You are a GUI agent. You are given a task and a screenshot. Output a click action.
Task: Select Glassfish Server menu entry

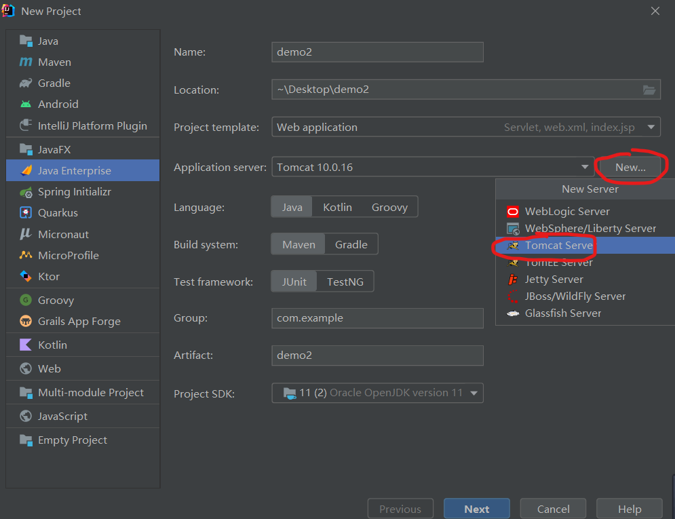(x=585, y=313)
